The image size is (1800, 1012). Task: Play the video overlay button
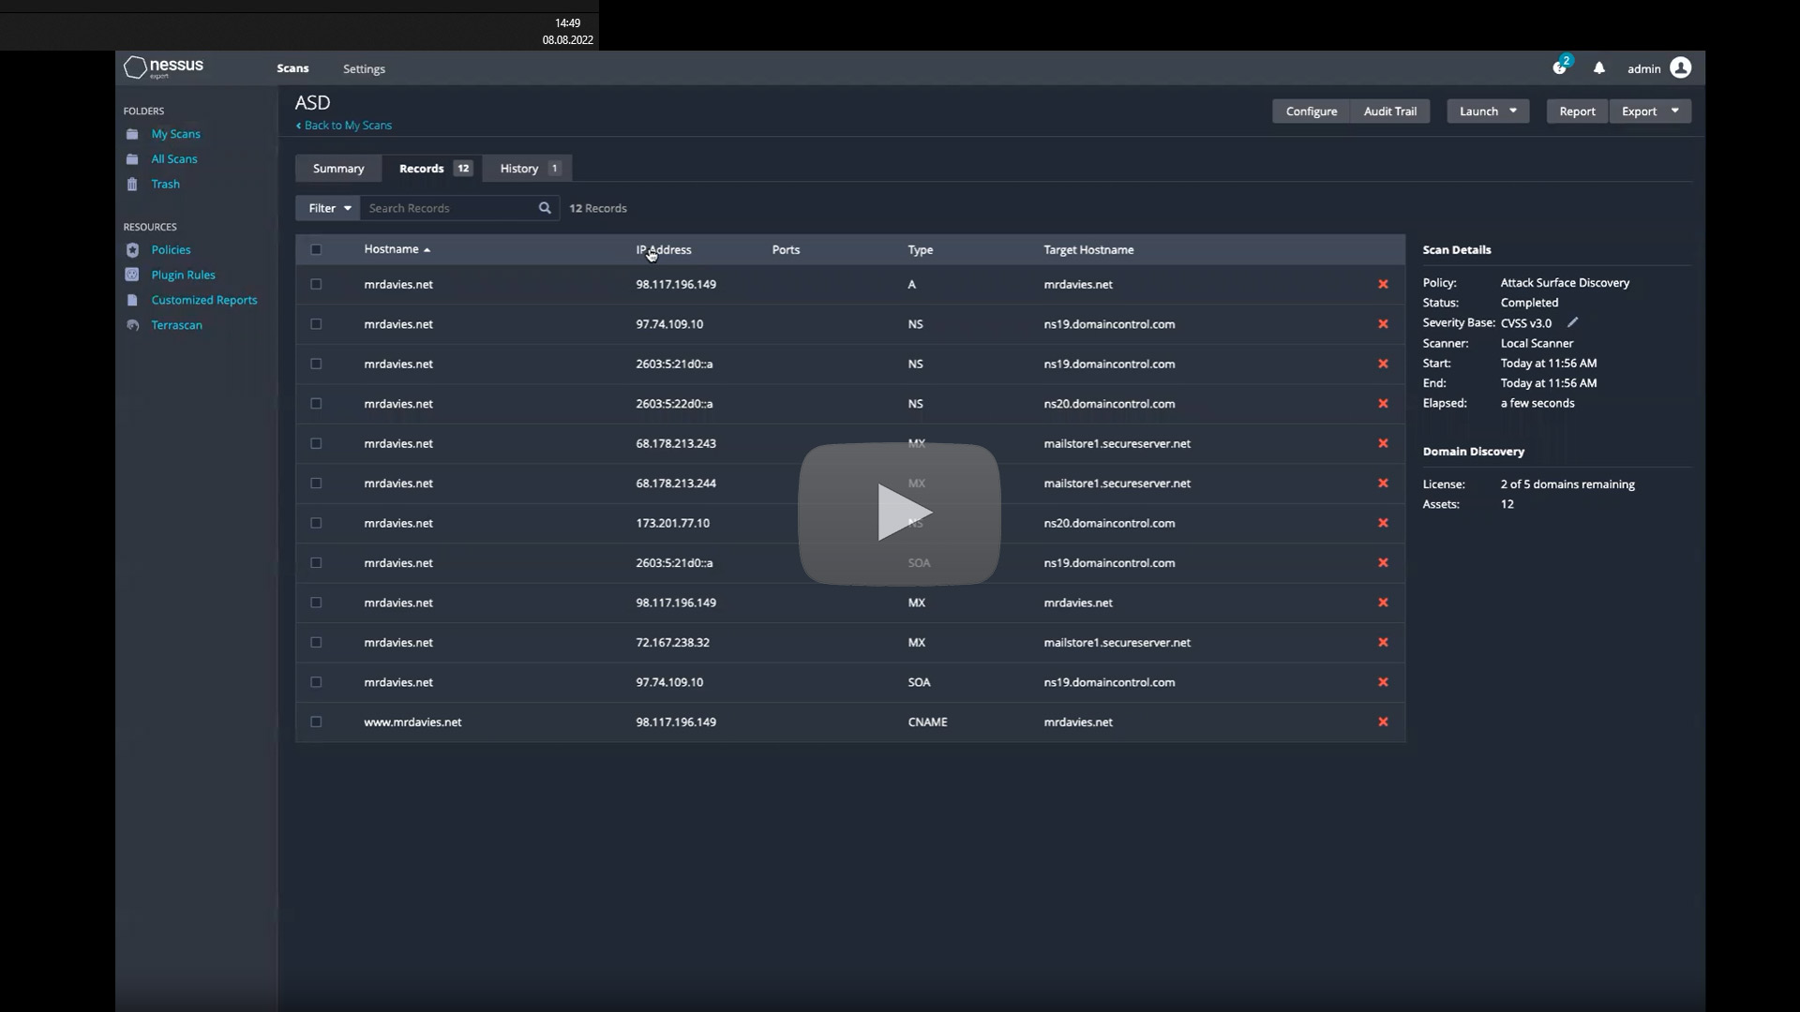tap(900, 513)
